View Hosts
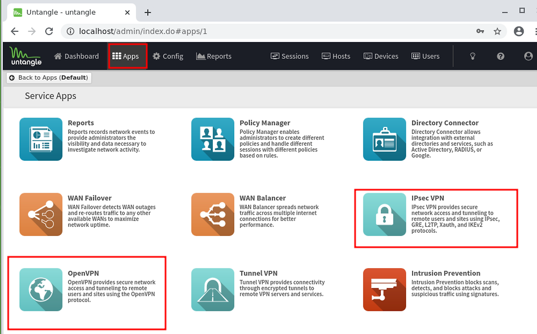 coord(336,56)
